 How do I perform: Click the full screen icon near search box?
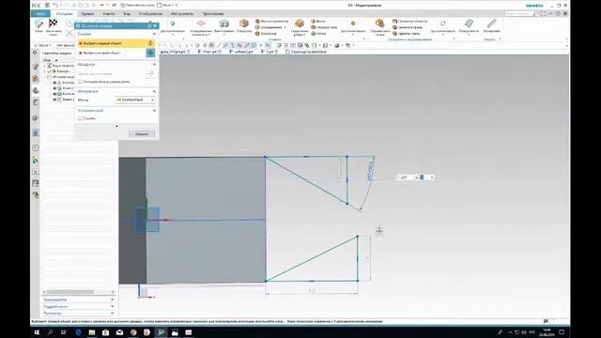[543, 13]
